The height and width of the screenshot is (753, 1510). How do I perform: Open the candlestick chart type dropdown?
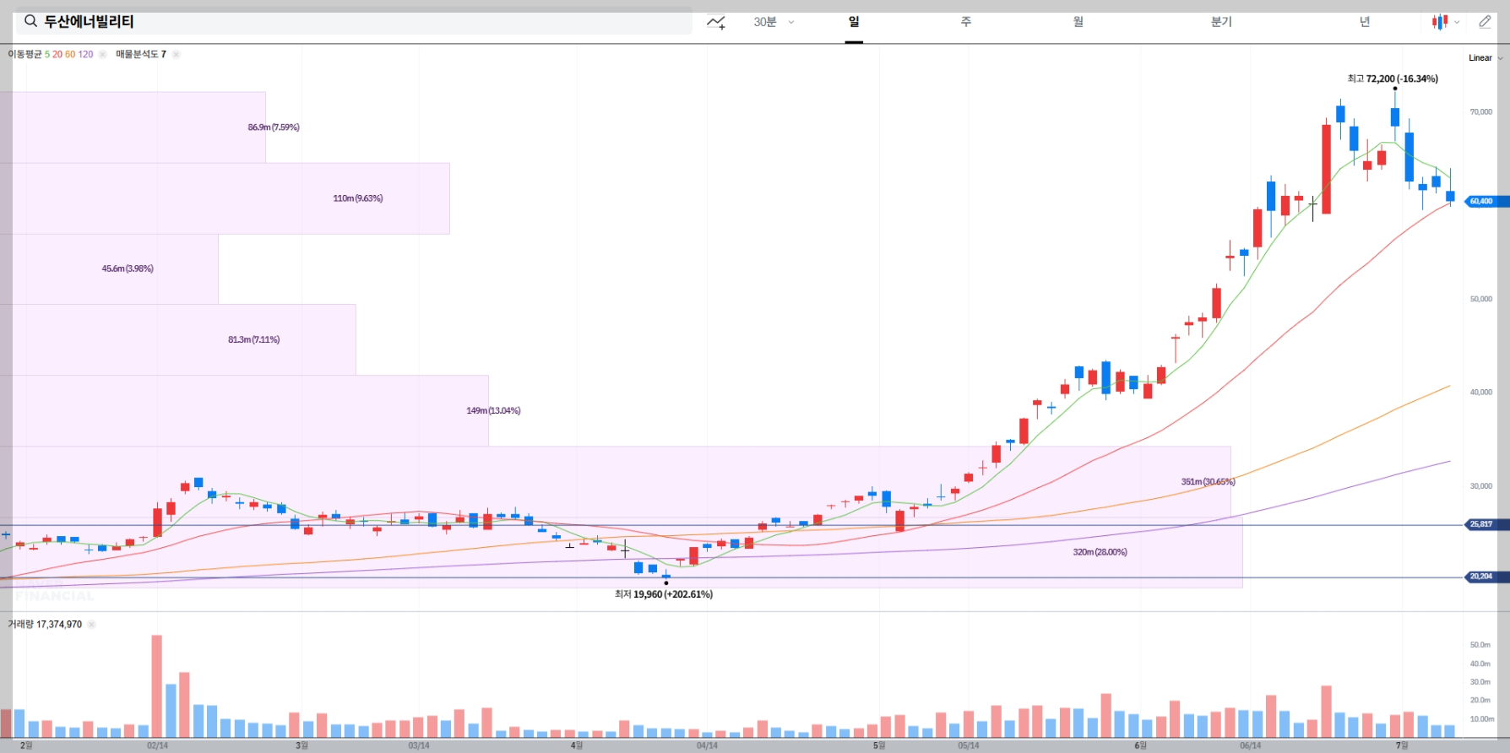point(1446,22)
